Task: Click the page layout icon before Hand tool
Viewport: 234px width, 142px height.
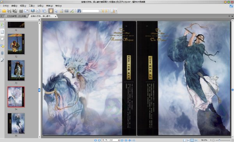Action: pos(44,11)
